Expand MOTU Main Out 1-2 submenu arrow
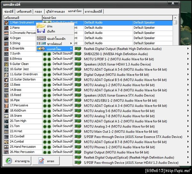The image size is (192, 174). tap(188, 131)
